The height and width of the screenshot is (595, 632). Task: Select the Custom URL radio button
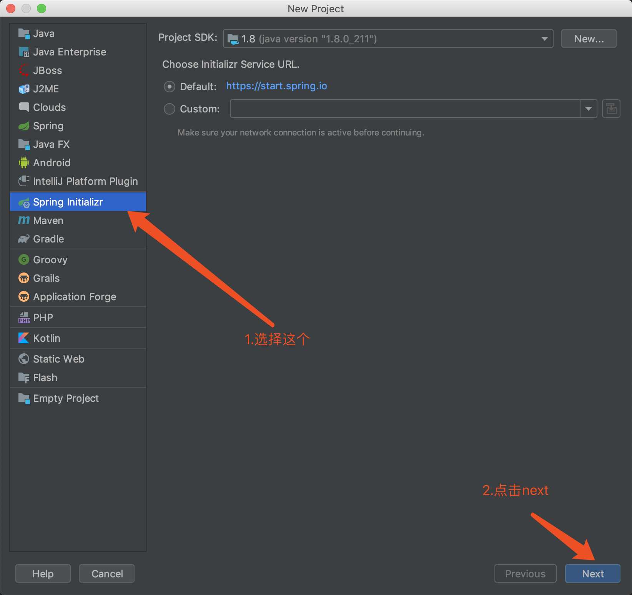click(x=170, y=109)
